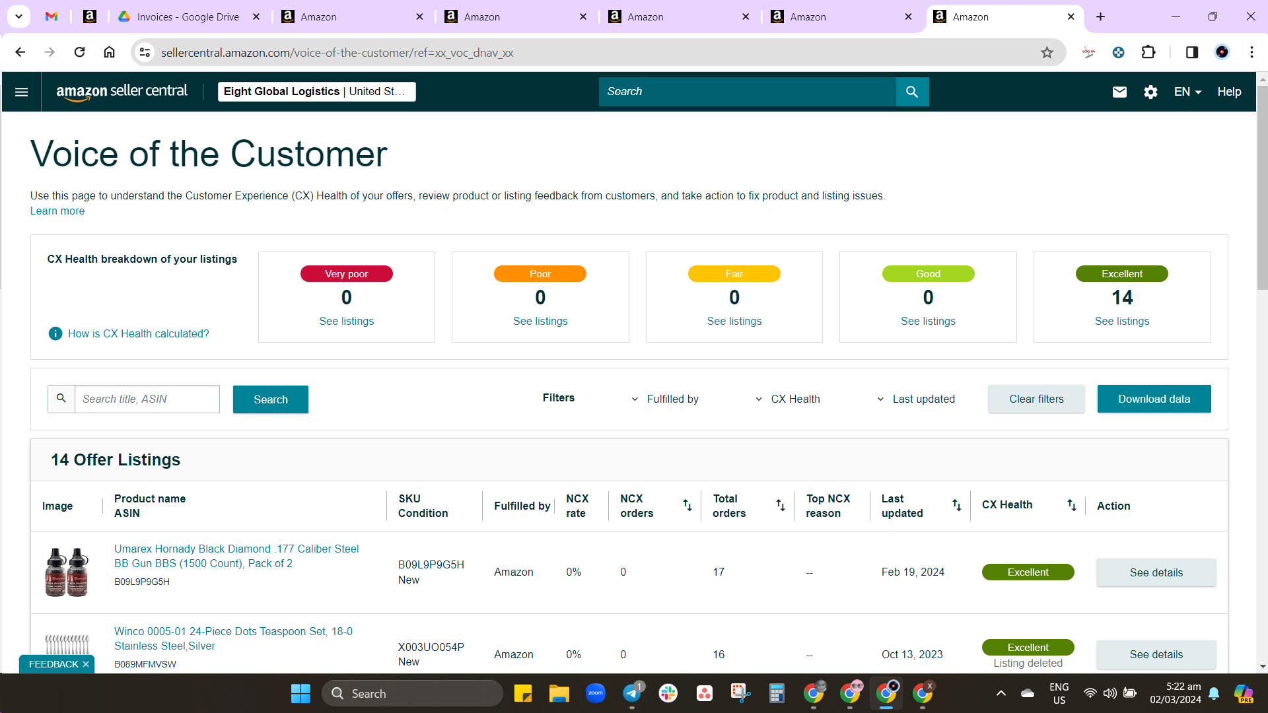Open Slack from the taskbar
1268x713 pixels.
coord(668,693)
